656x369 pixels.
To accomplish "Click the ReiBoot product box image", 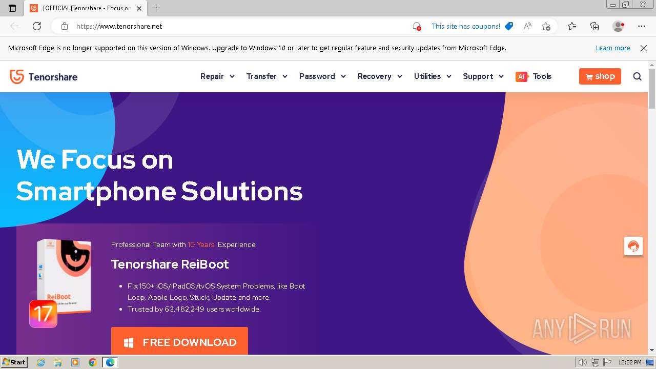I will click(64, 277).
